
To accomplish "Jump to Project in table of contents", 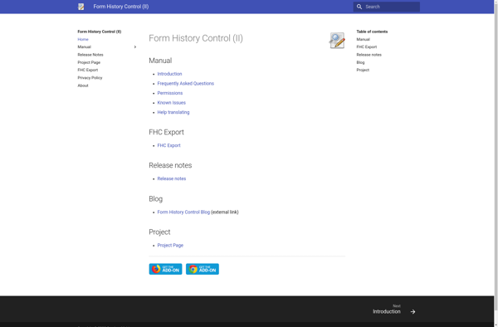I will (363, 71).
